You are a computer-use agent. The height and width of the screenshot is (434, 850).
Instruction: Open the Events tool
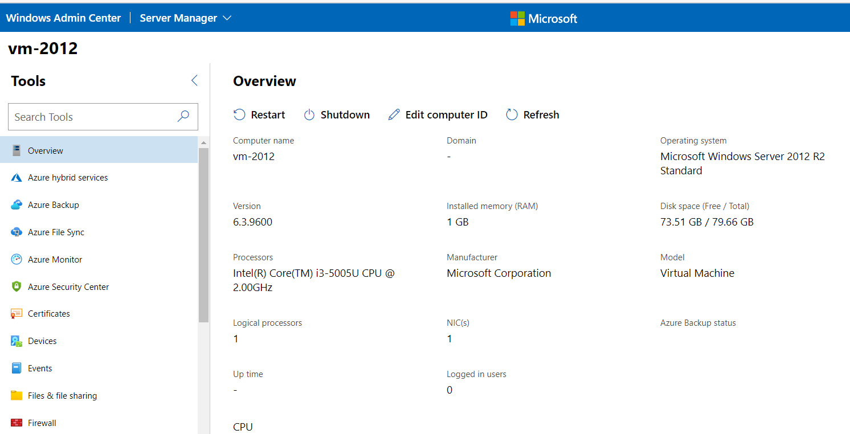(99, 369)
